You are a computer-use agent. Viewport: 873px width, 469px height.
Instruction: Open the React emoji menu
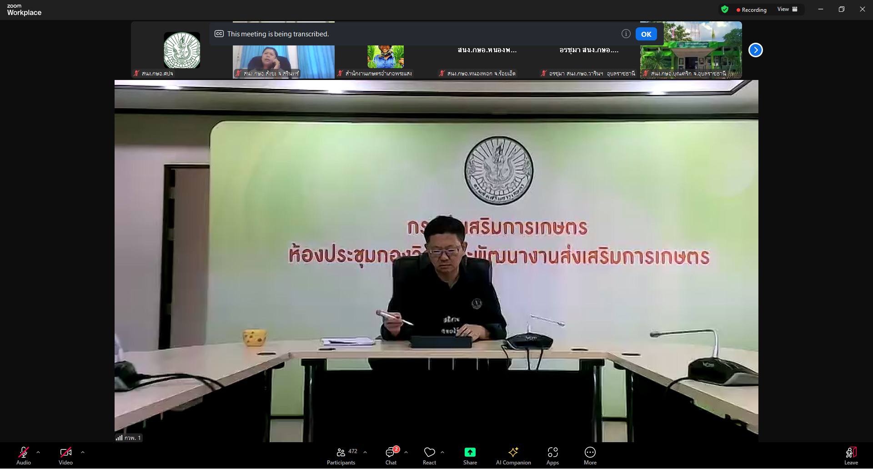pyautogui.click(x=429, y=456)
